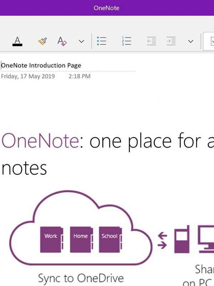
Task: Click the To-Do tag checkbox button
Action: (x=209, y=41)
